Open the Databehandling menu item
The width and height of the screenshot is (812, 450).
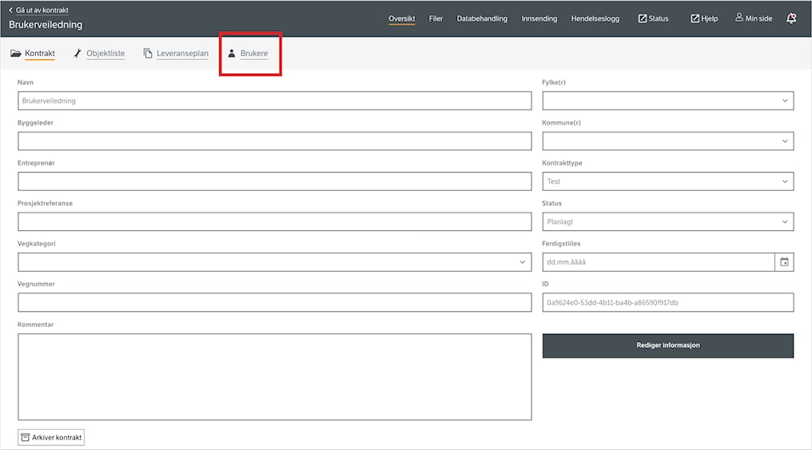[x=482, y=18]
